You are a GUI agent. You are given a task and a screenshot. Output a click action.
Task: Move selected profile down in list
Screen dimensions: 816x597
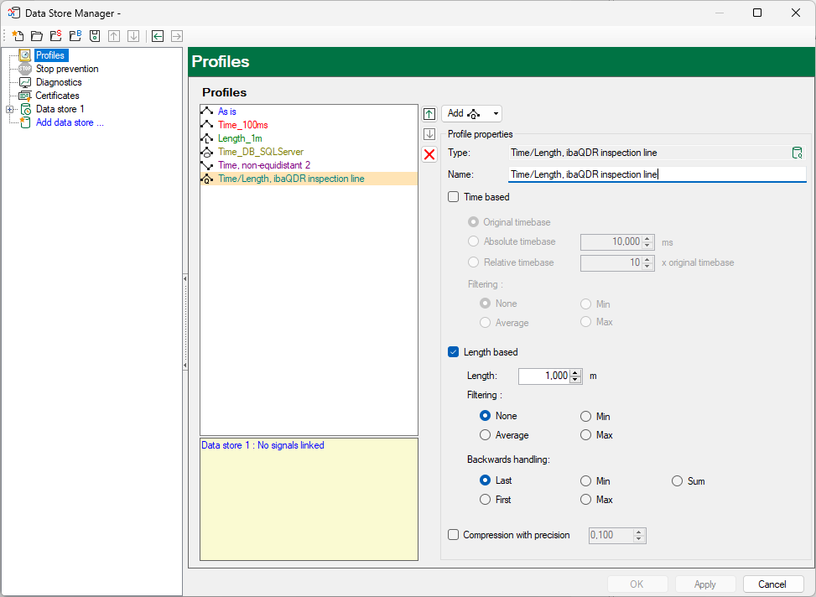pyautogui.click(x=429, y=134)
